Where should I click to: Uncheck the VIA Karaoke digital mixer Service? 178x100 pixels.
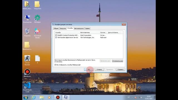[56, 37]
